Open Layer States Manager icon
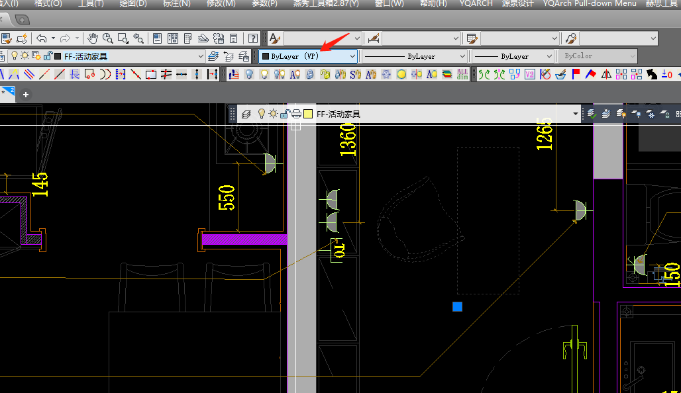 [244, 56]
